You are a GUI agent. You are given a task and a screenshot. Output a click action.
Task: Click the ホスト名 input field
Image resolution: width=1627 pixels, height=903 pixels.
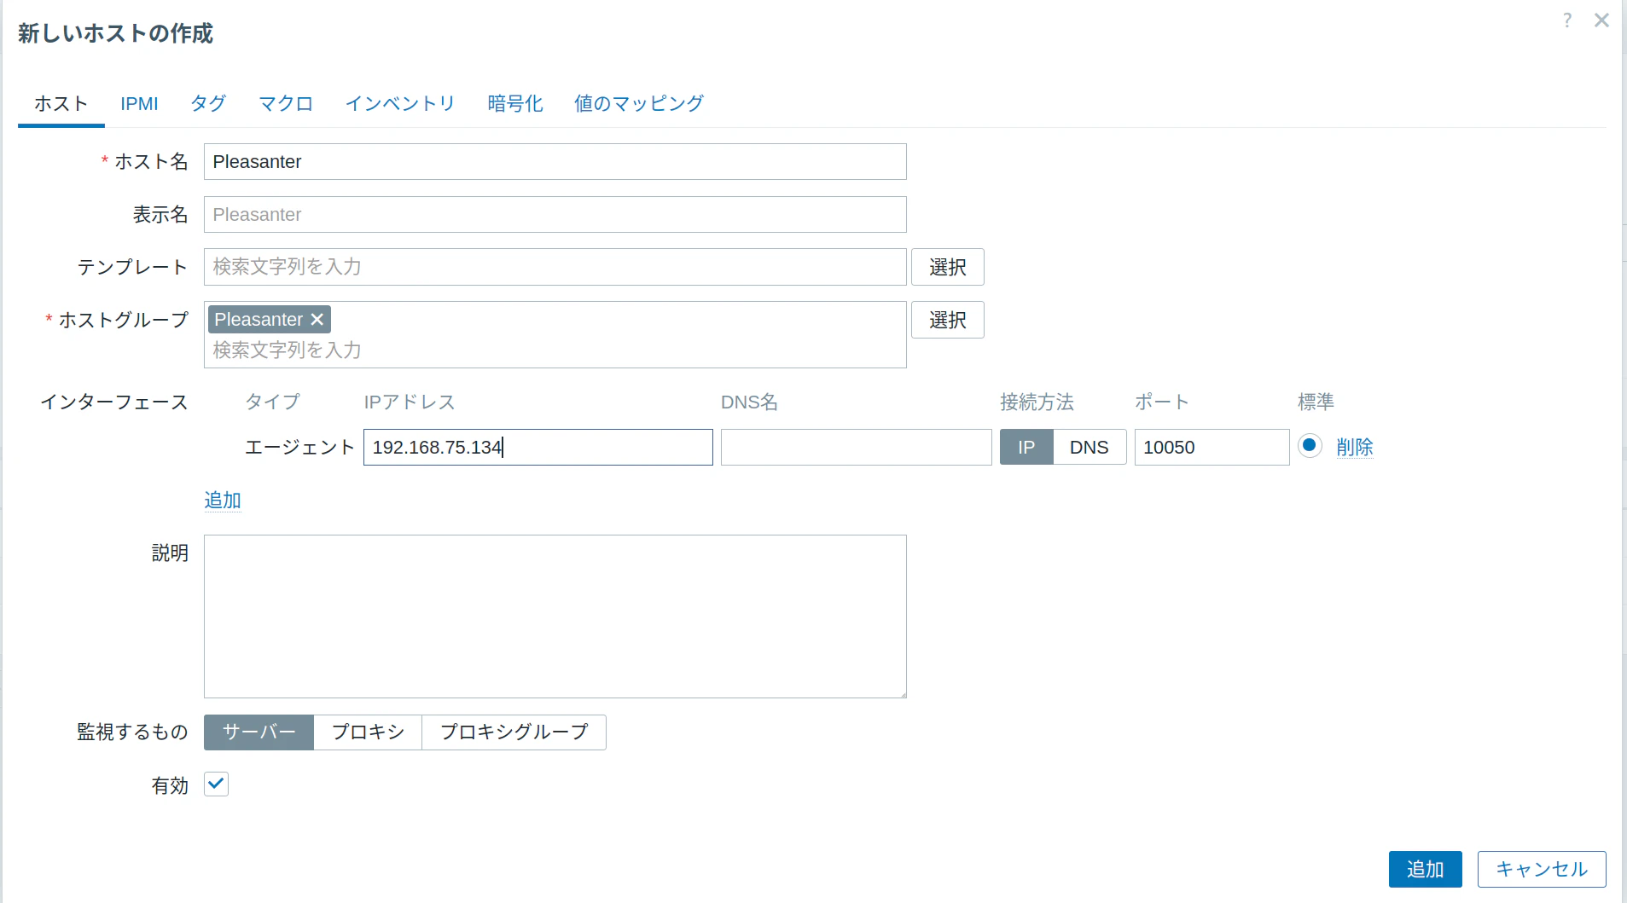[x=555, y=162]
